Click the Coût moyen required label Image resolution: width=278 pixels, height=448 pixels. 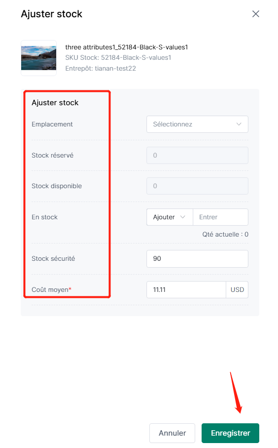52,290
